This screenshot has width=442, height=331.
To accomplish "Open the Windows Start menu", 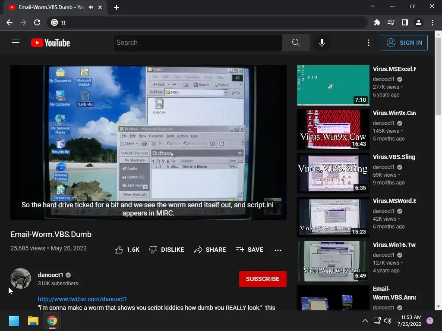I will pyautogui.click(x=14, y=321).
